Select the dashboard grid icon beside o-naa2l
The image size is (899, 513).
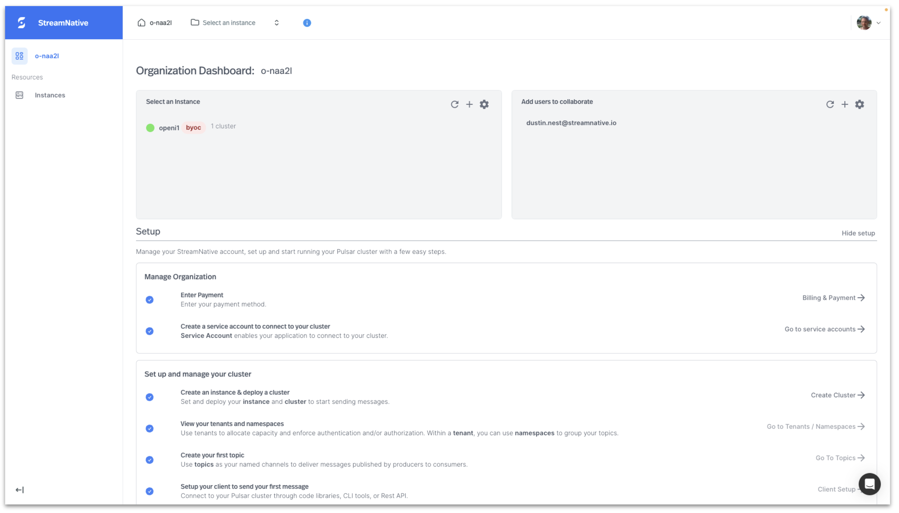click(x=19, y=56)
